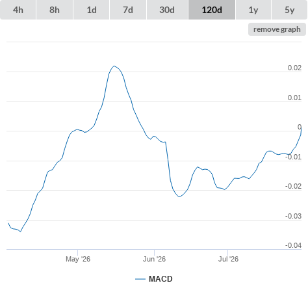Click the blue MACD legend line marker
This screenshot has height=296, width=308.
[x=140, y=279]
